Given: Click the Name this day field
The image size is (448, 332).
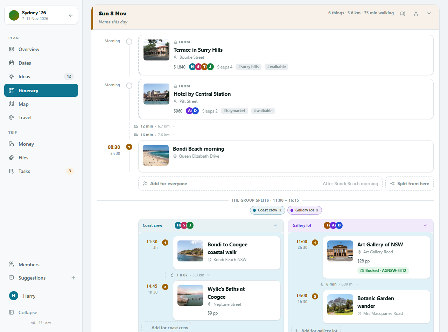Looking at the screenshot, I should pyautogui.click(x=113, y=22).
